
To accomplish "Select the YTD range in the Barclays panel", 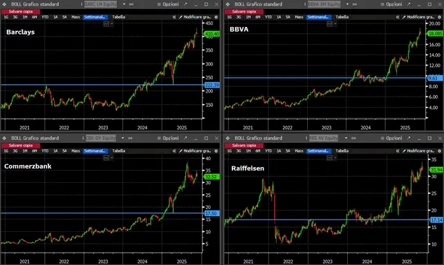I will click(x=45, y=17).
